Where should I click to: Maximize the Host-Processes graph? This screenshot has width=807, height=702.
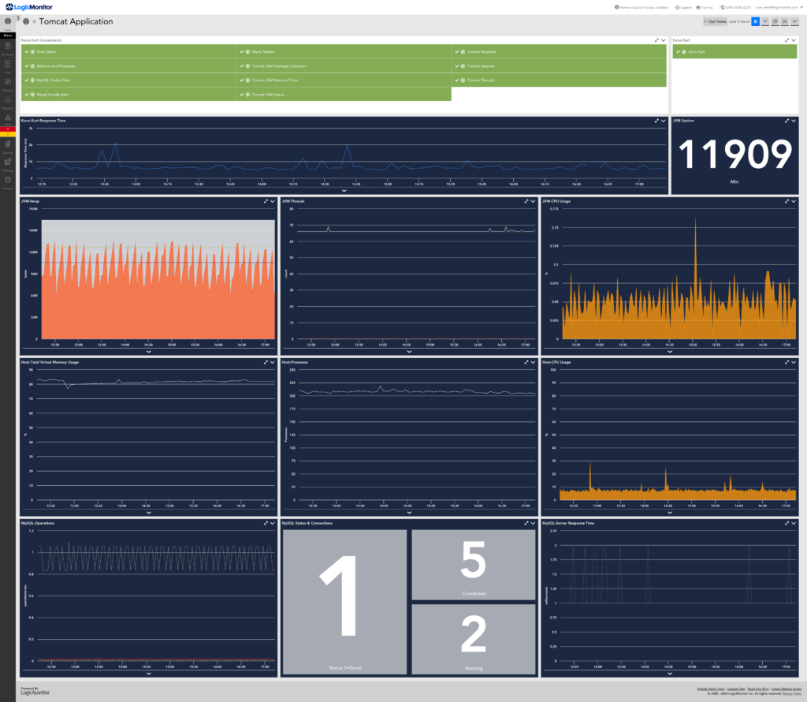pos(526,362)
